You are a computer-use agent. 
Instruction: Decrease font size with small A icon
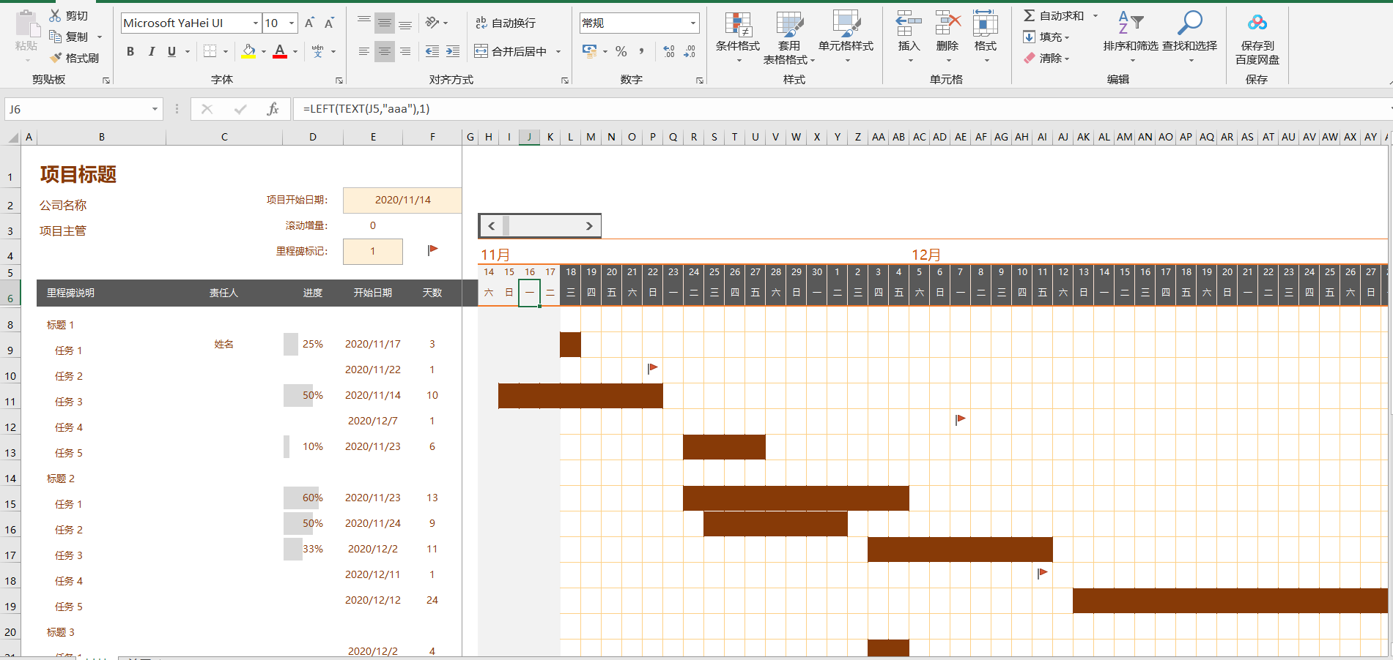pos(329,23)
